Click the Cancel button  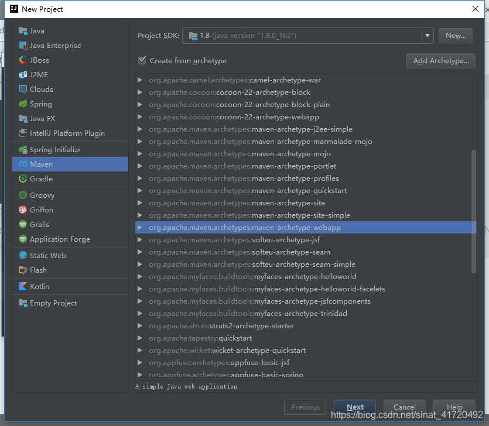point(404,407)
